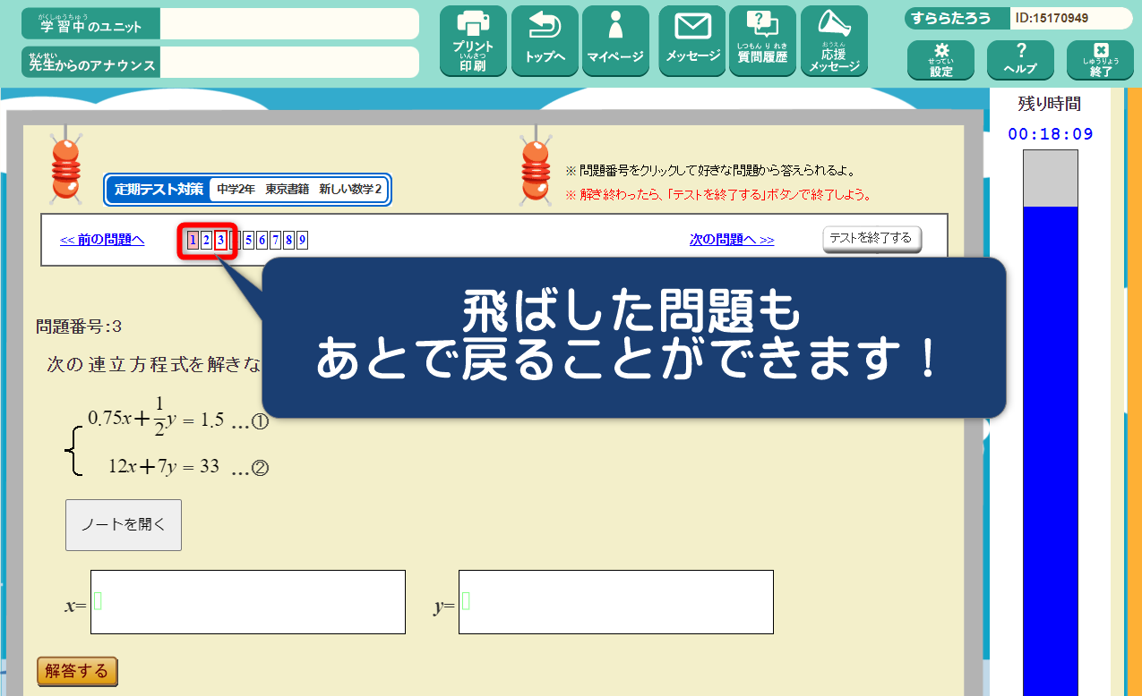
Task: Click the x= answer input field
Action: coord(248,602)
